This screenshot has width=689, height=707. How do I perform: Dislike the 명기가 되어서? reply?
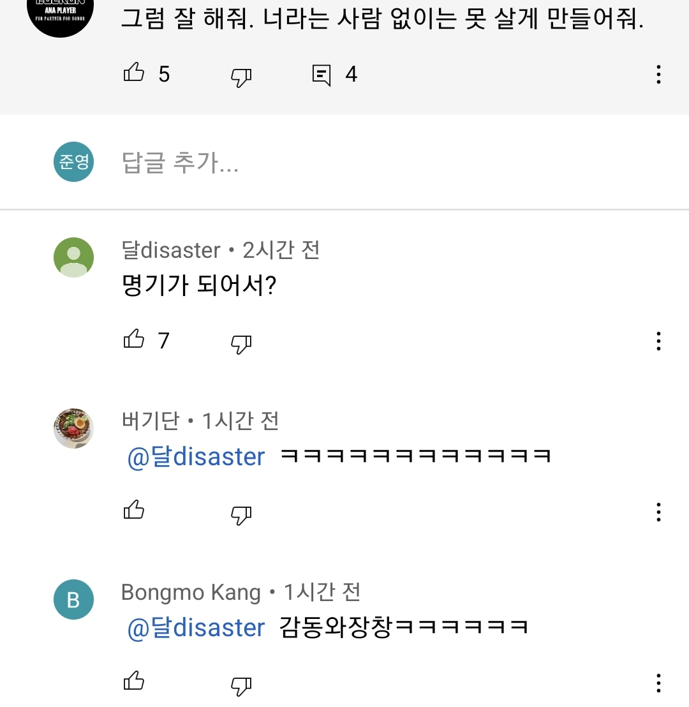click(241, 343)
